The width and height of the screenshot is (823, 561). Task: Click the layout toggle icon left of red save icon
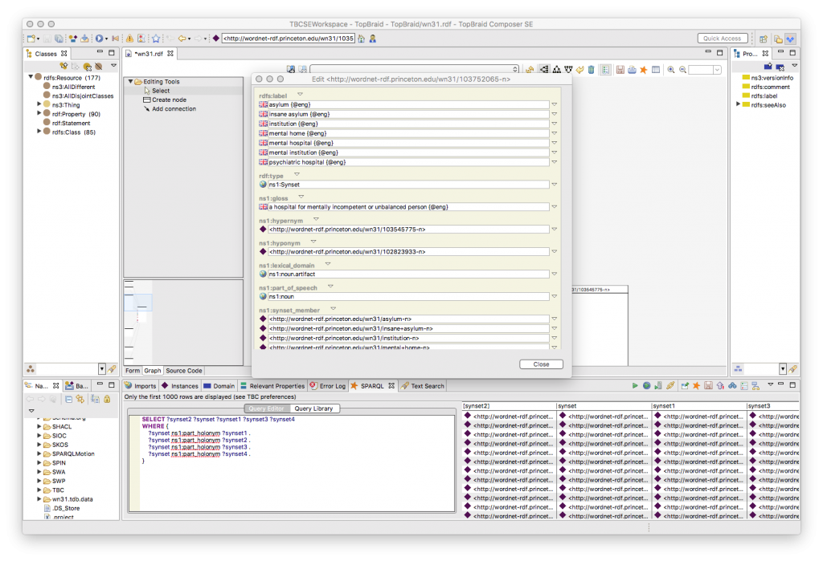click(x=606, y=70)
